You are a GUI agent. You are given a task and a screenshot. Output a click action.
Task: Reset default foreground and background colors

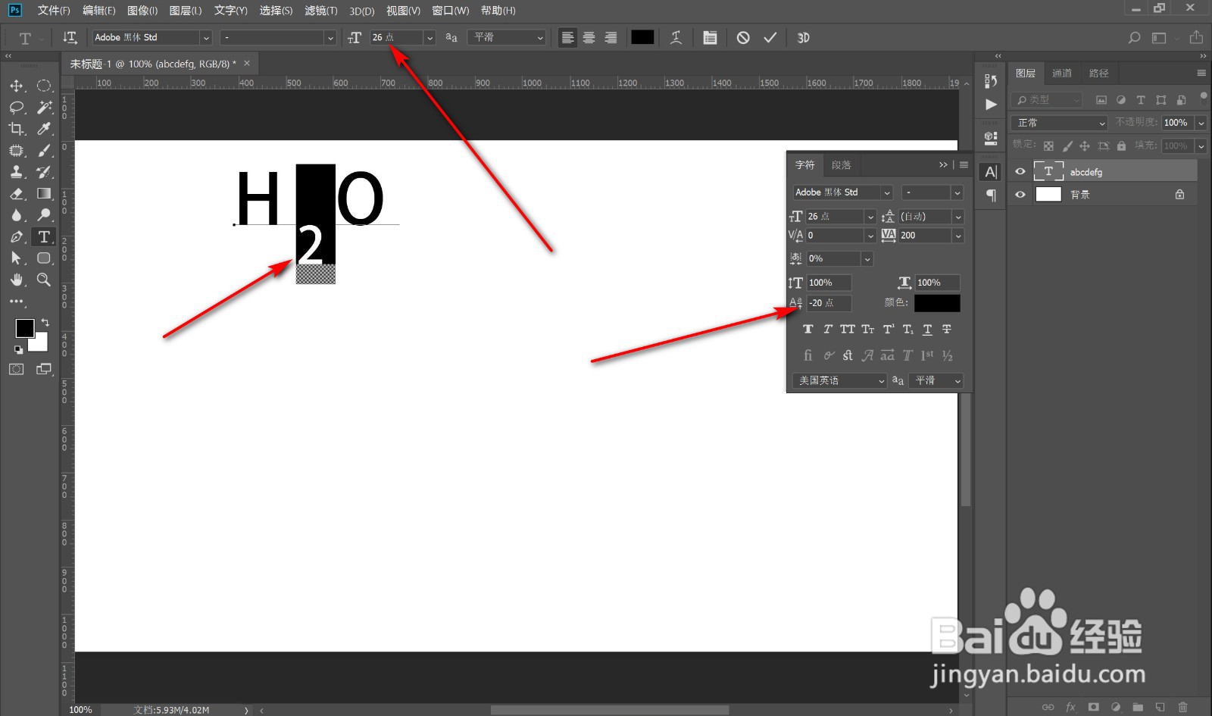tap(18, 350)
